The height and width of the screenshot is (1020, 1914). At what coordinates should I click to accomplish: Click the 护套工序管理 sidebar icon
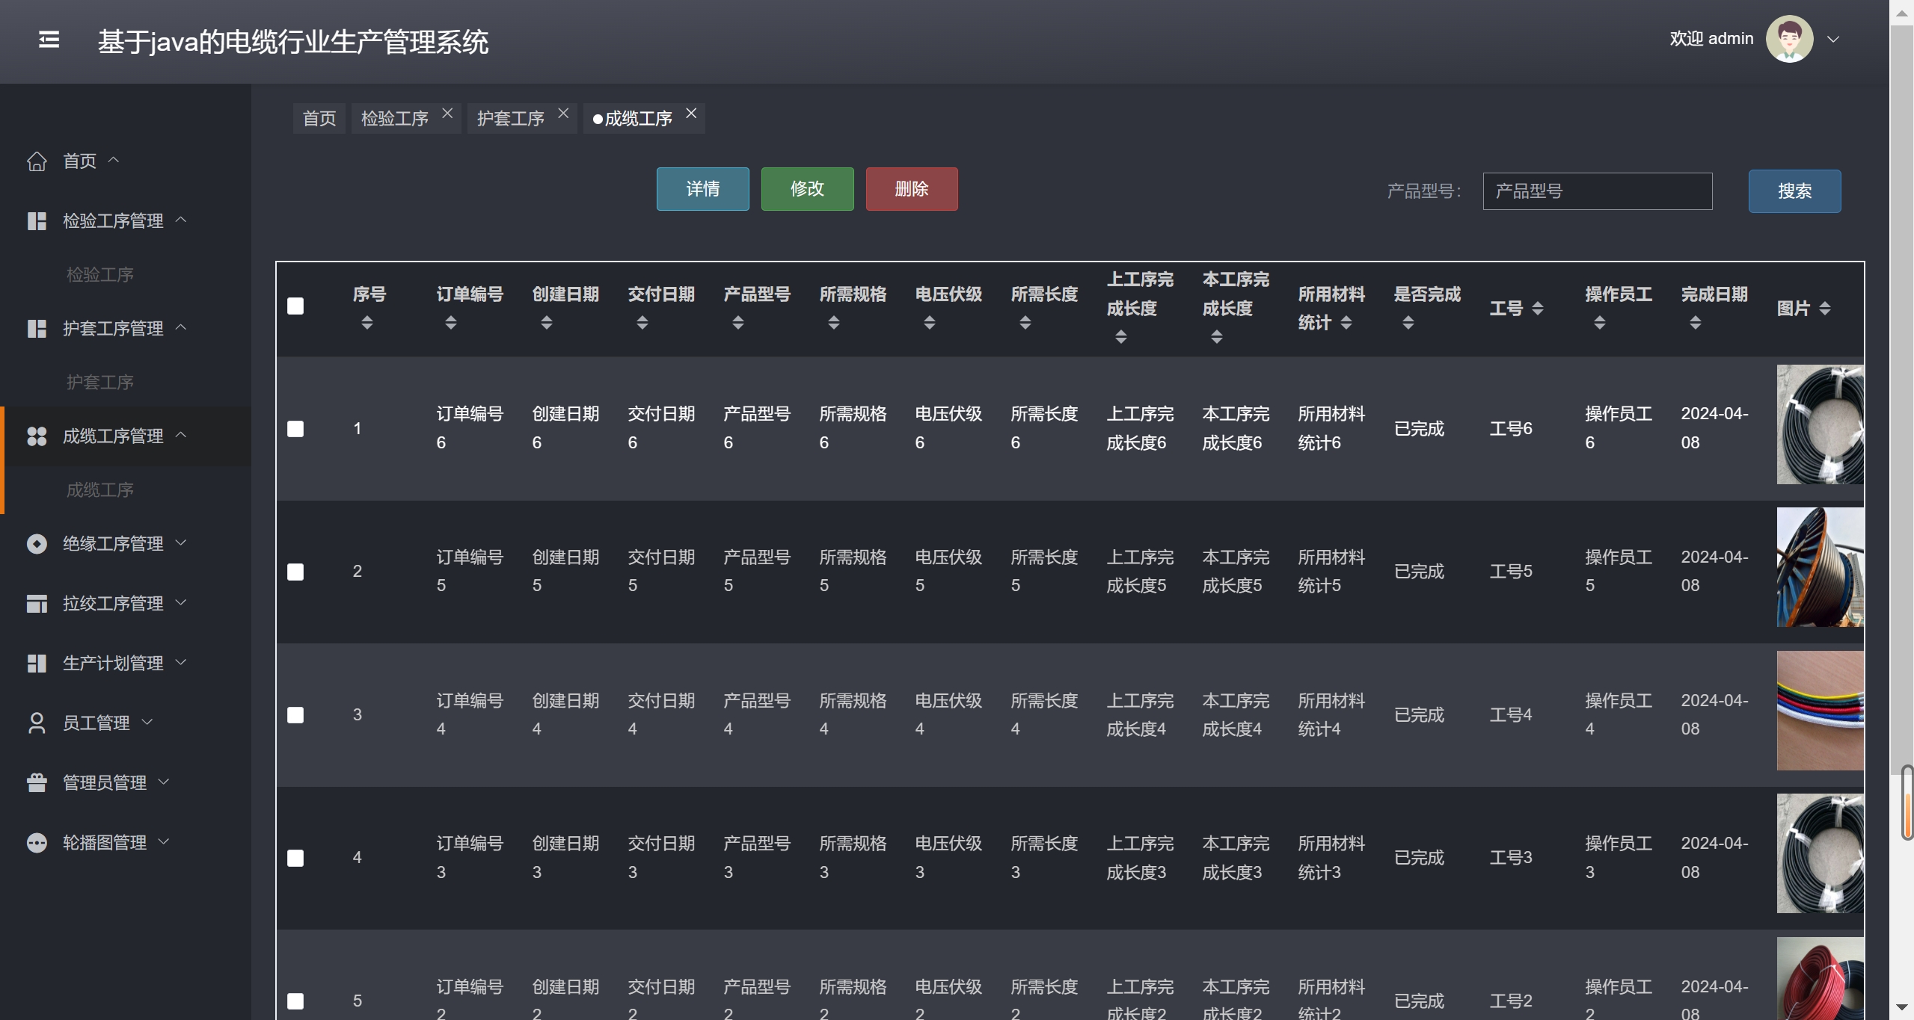click(x=37, y=329)
